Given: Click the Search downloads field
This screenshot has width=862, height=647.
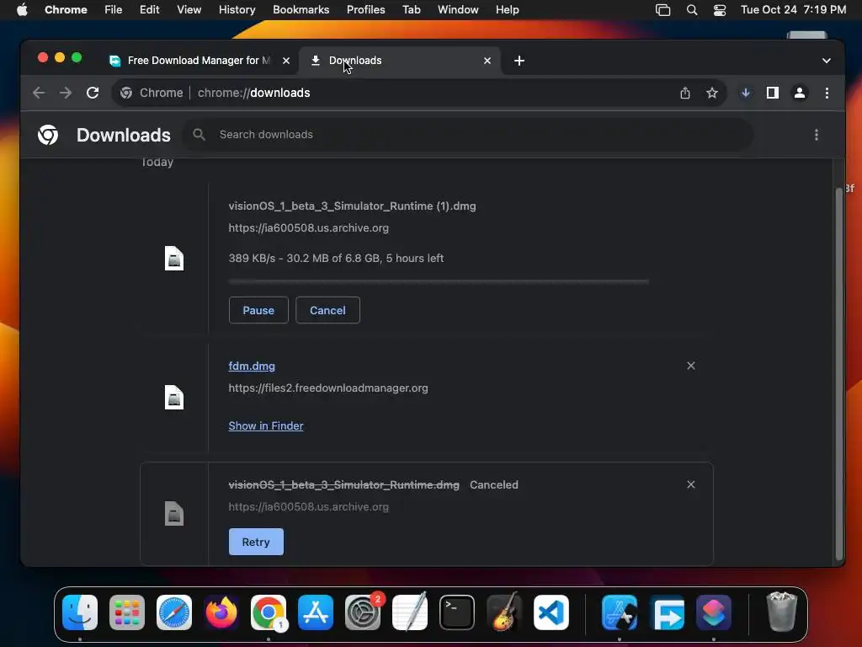Looking at the screenshot, I should pos(467,135).
